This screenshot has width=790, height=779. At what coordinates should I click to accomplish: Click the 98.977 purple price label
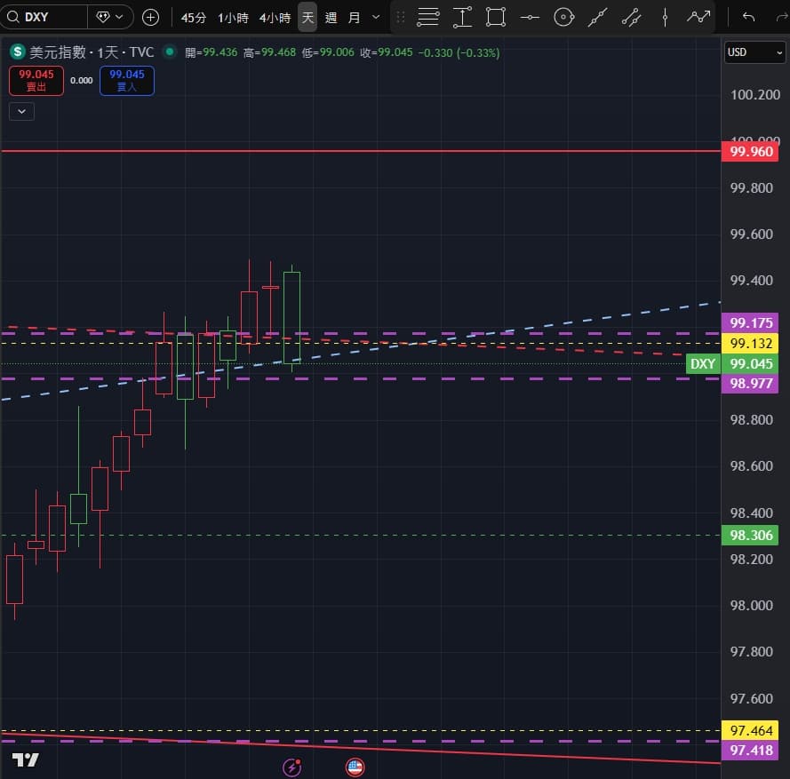tap(750, 383)
